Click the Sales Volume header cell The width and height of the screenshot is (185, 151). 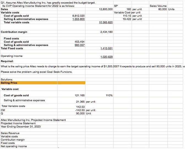click(x=158, y=6)
